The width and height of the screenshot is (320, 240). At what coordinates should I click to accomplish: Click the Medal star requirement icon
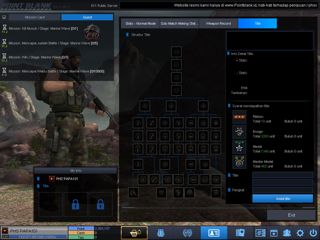click(x=239, y=147)
